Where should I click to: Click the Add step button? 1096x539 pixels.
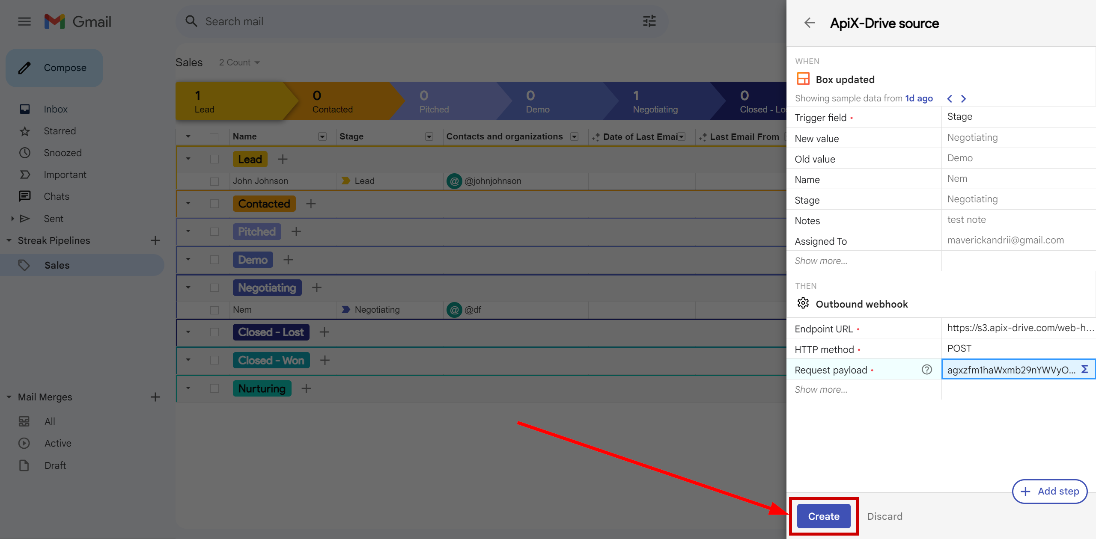point(1050,491)
